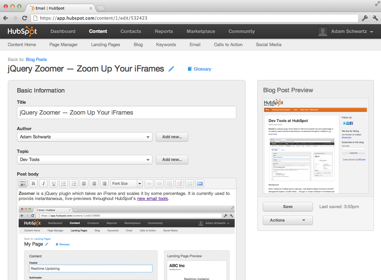
Task: Edit the page title with pencil icon
Action: click(171, 69)
